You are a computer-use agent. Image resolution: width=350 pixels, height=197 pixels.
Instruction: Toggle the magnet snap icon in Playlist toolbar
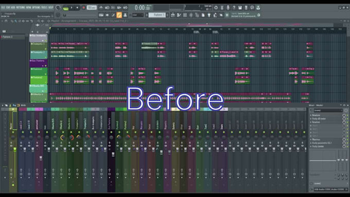(x=6, y=21)
